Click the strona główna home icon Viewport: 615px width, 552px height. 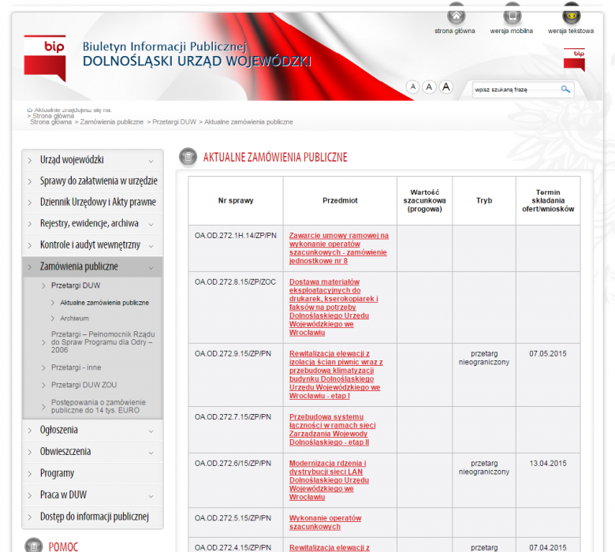pos(455,16)
